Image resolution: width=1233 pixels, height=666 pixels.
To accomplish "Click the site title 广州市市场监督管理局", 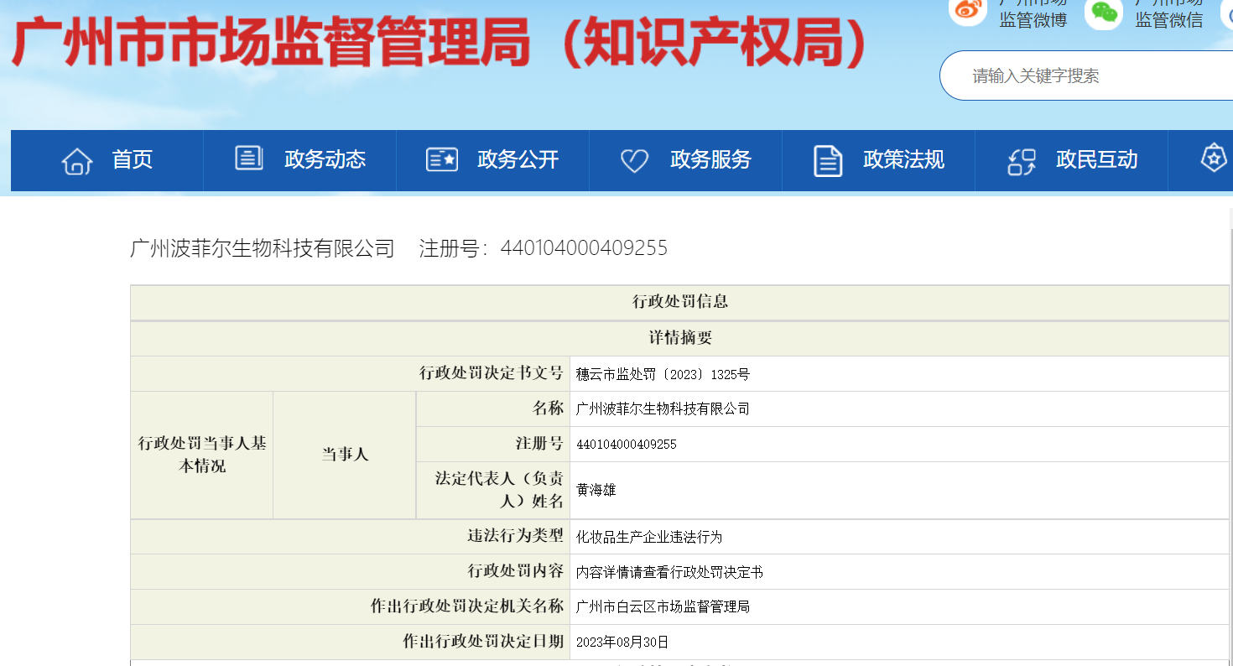I will [270, 44].
